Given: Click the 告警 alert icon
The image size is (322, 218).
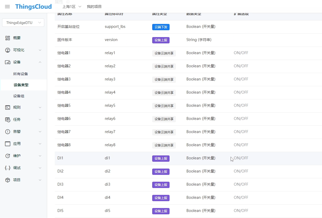Looking at the screenshot, I should [x=8, y=131].
